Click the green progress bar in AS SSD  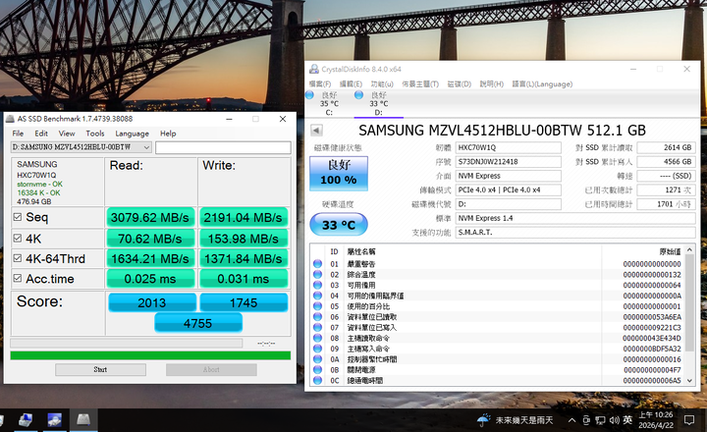click(x=150, y=355)
